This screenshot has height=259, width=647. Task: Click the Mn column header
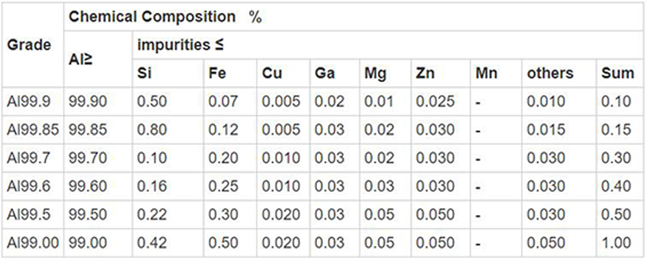(x=486, y=73)
